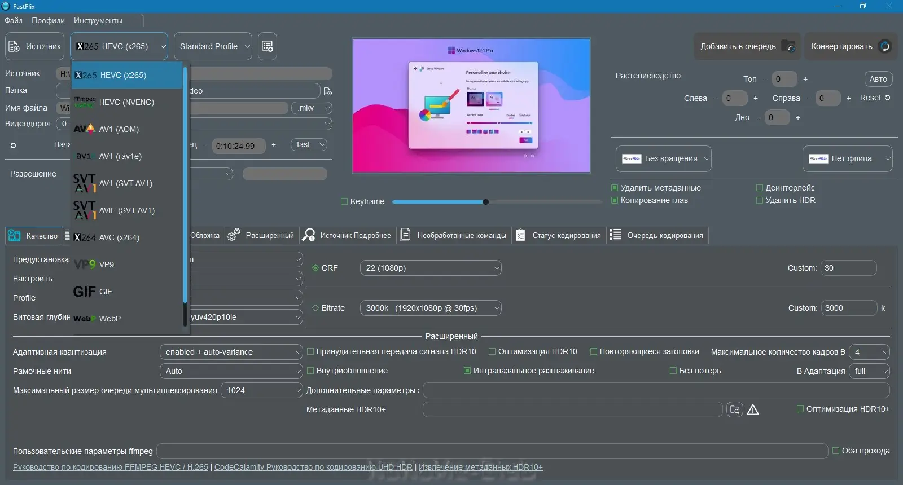Select WebP encoder entry
This screenshot has width=903, height=485.
click(x=127, y=319)
